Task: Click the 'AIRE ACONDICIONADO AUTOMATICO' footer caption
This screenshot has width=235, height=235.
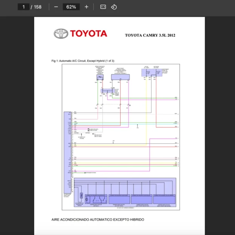Action: point(98,220)
